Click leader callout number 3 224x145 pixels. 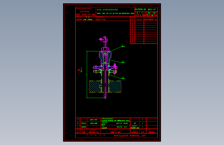[123, 78]
